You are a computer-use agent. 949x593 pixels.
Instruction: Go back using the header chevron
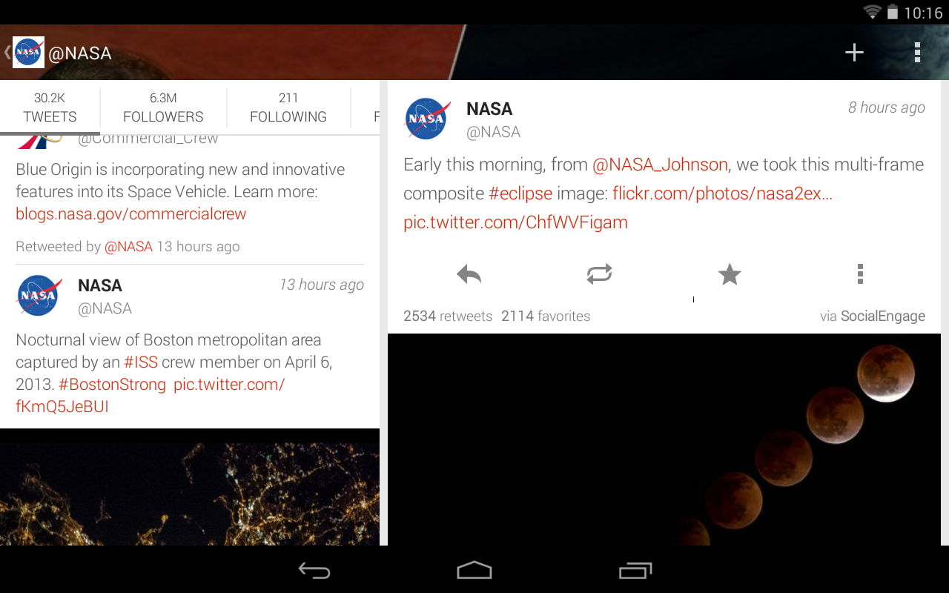pyautogui.click(x=7, y=52)
